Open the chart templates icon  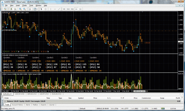tap(35, 9)
